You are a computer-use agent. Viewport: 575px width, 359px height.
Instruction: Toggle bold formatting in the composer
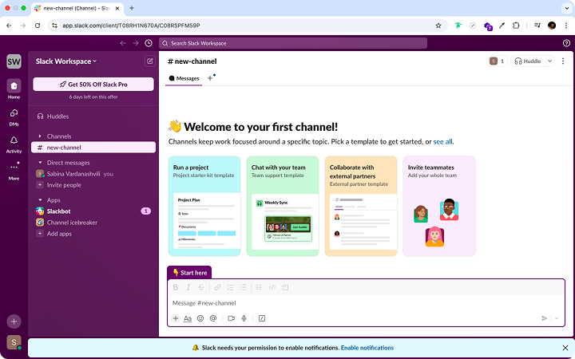[176, 287]
